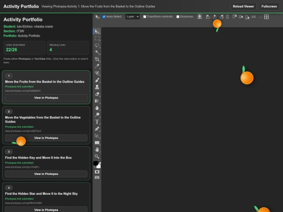Align layers to bottom edges
The image size is (283, 212).
point(247,17)
